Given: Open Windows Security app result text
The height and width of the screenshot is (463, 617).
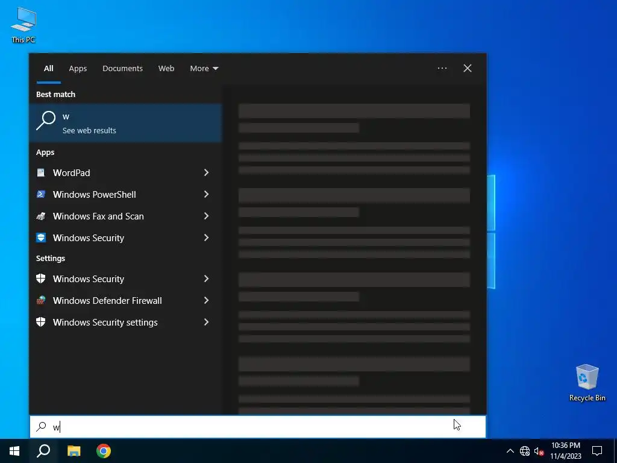Looking at the screenshot, I should point(89,238).
